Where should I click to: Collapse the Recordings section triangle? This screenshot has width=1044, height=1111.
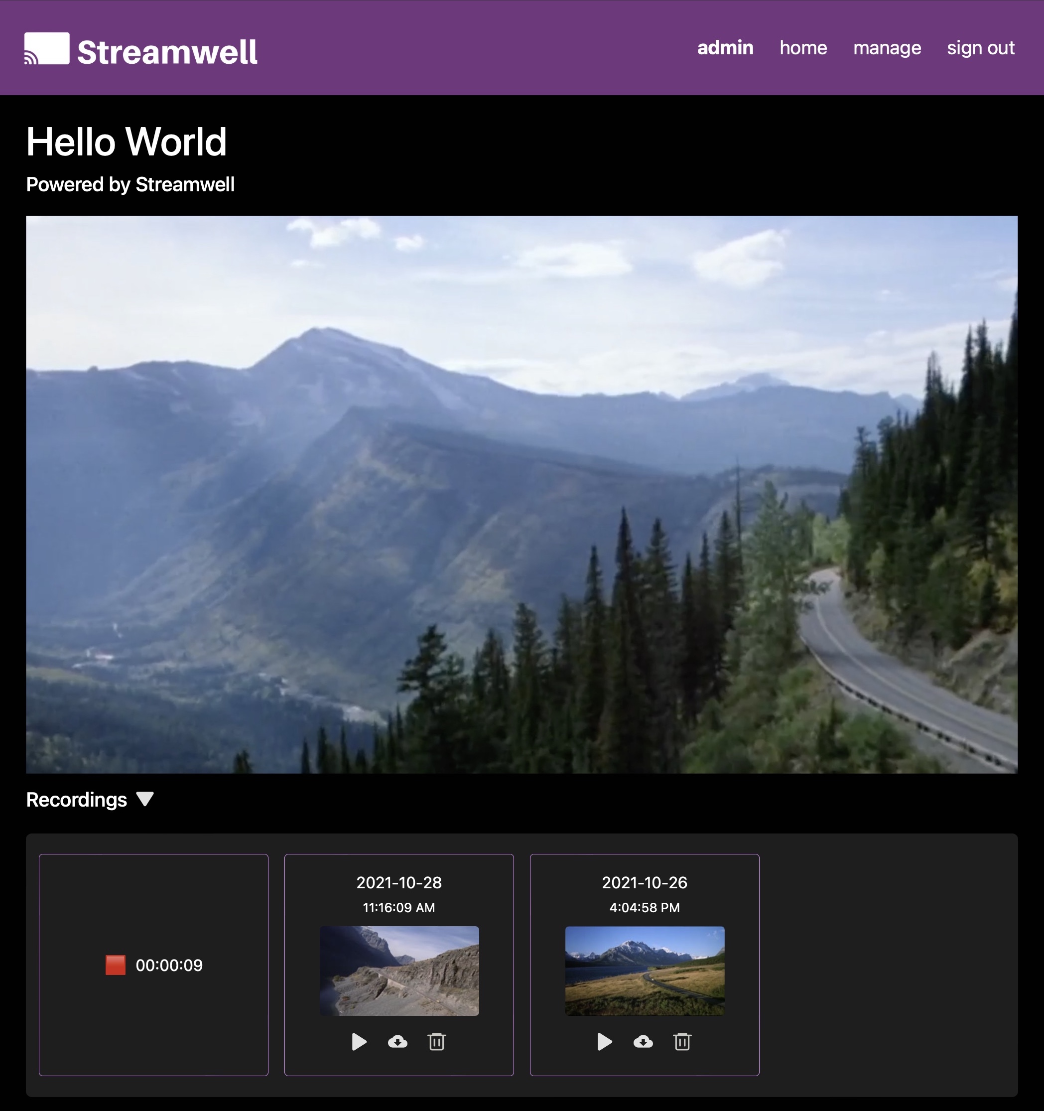click(x=145, y=799)
